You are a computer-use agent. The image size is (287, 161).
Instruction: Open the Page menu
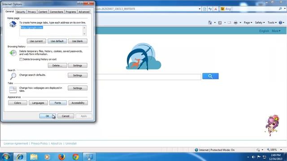point(248,23)
